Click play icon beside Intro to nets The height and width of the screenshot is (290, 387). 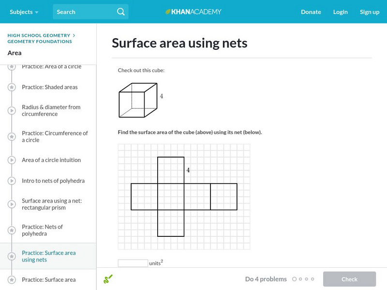(x=12, y=181)
